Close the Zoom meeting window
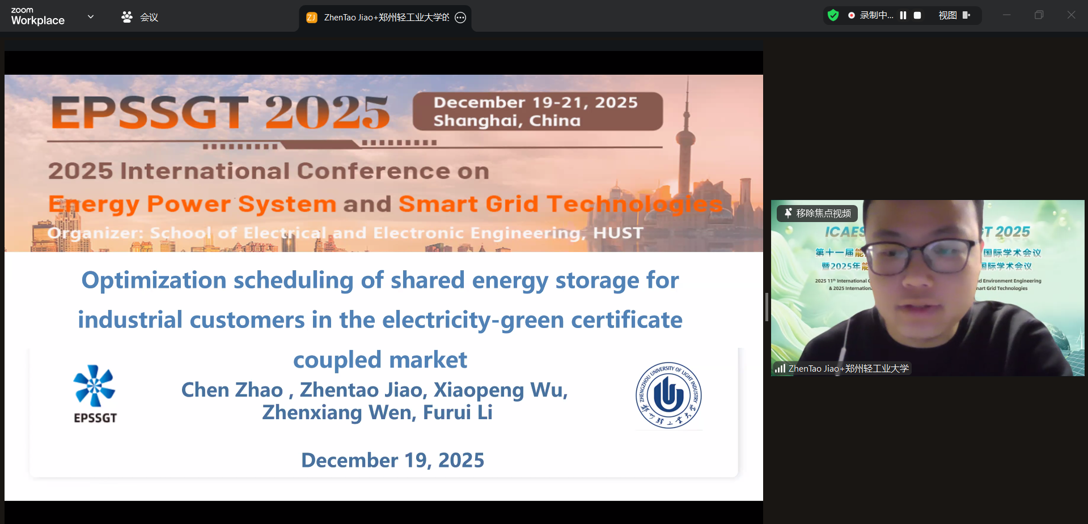Screen dimensions: 1088x524 [1071, 15]
